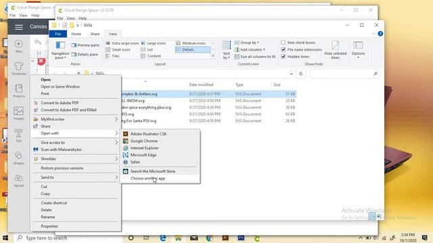The width and height of the screenshot is (433, 243).
Task: Open with Google Chrome
Action: pyautogui.click(x=160, y=141)
